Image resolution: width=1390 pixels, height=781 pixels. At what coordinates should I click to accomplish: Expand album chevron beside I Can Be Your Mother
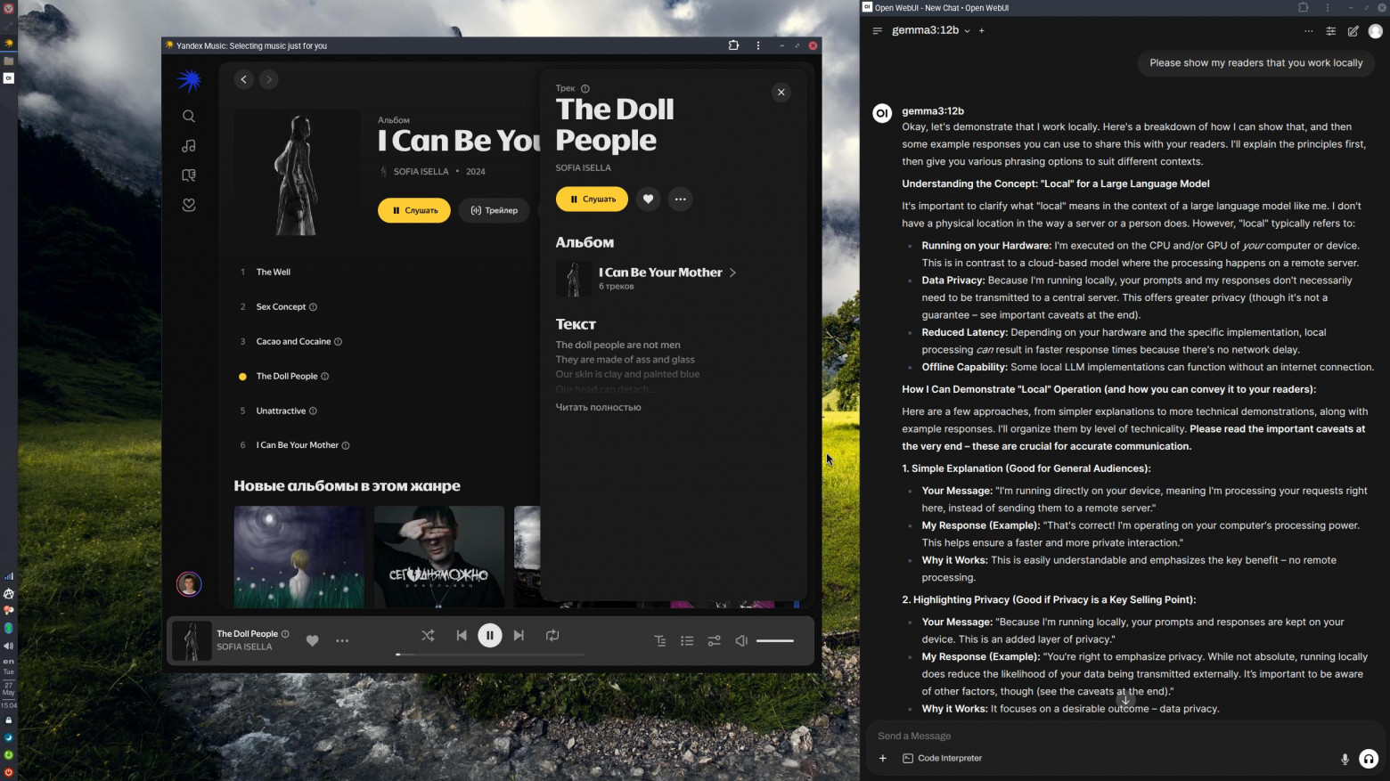tap(732, 273)
